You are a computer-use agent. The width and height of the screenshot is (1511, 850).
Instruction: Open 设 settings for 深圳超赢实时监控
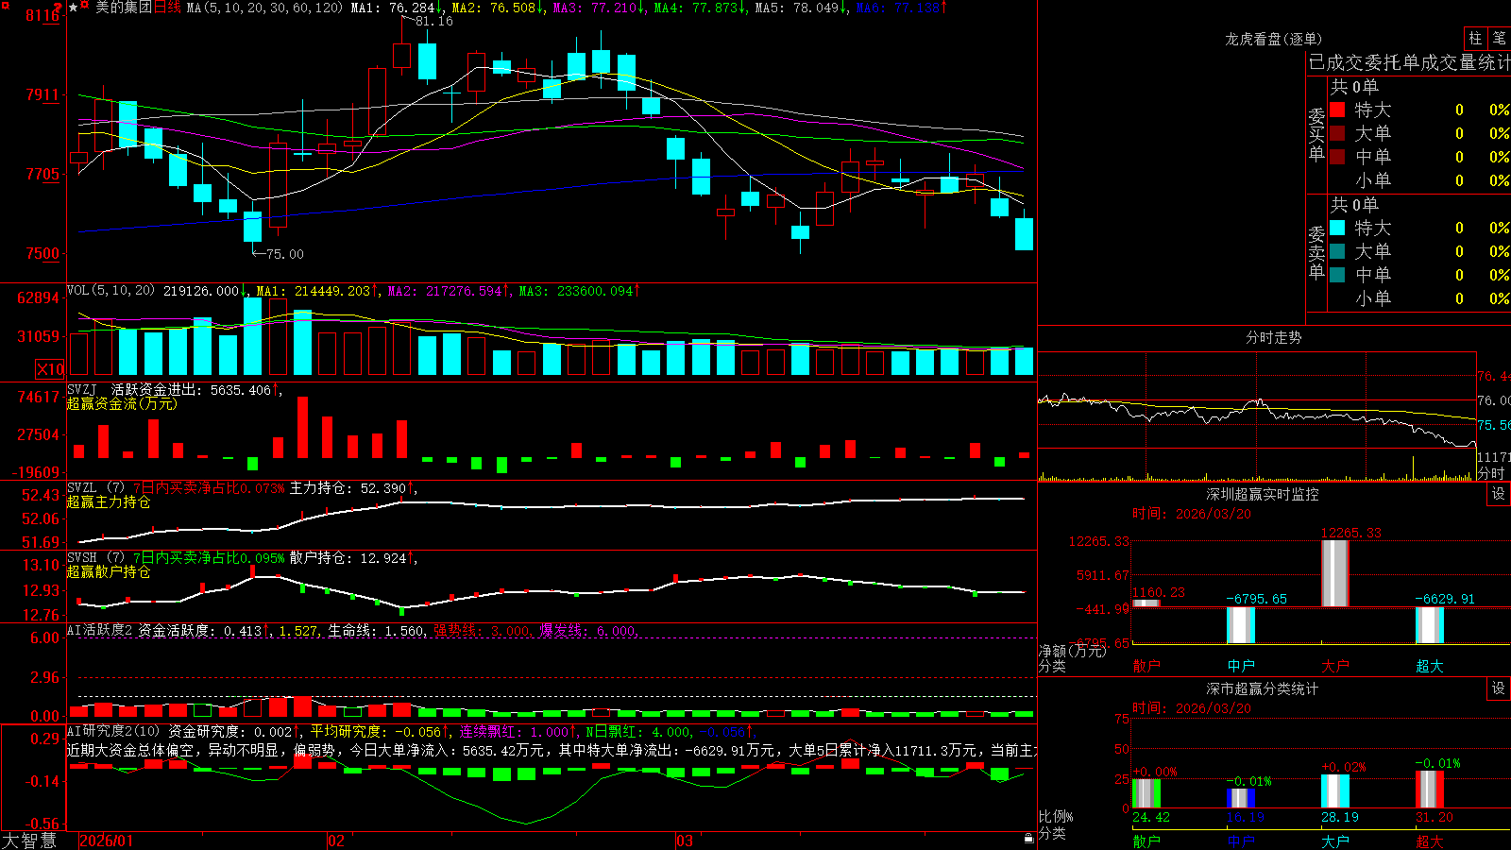click(1499, 494)
